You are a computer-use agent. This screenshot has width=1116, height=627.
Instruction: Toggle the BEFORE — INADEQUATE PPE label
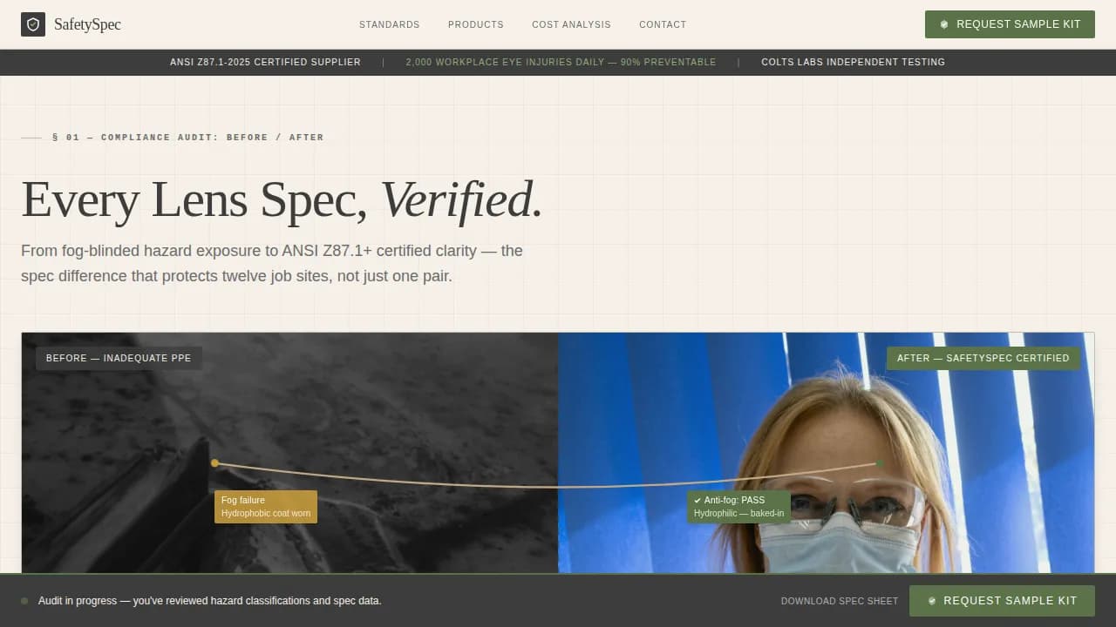point(119,358)
